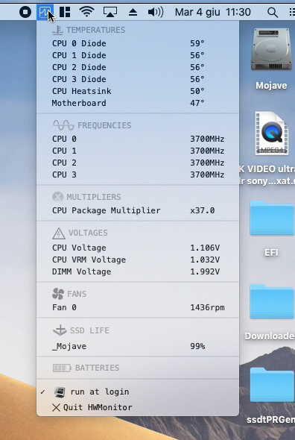Viewport: 295px width, 440px height.
Task: Click the CPU 3 frequency label
Action: pos(64,175)
